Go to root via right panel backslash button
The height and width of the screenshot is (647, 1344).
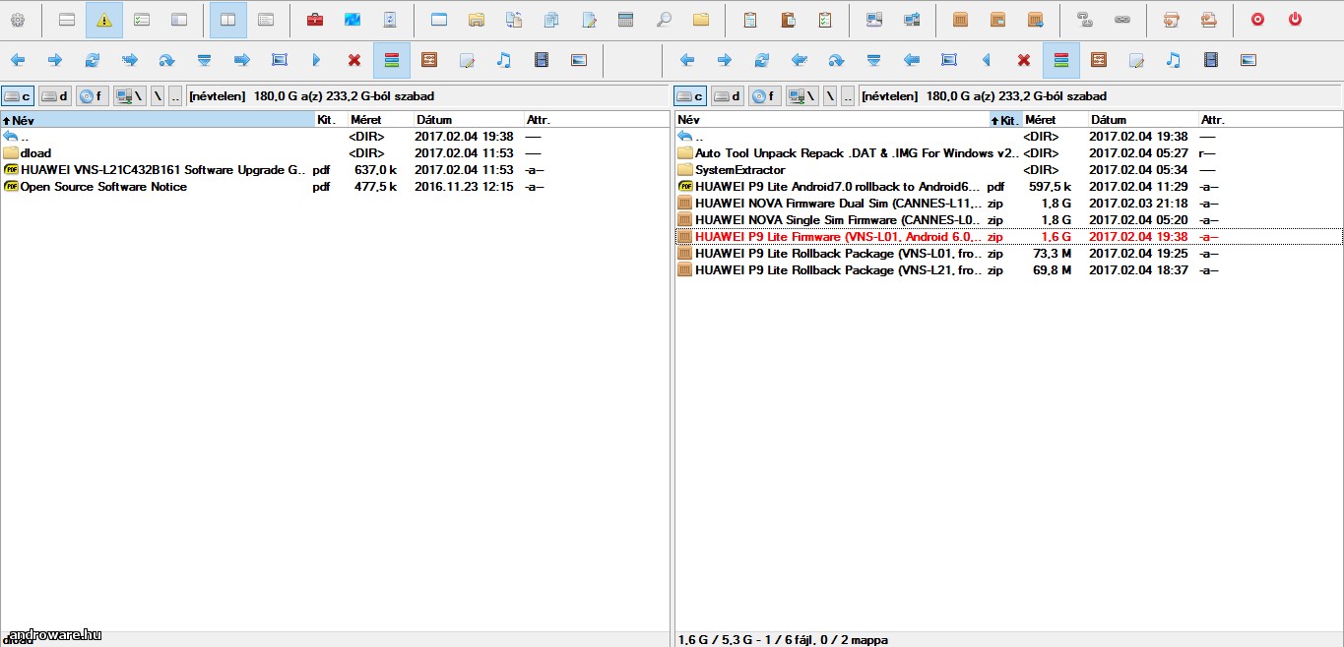830,96
